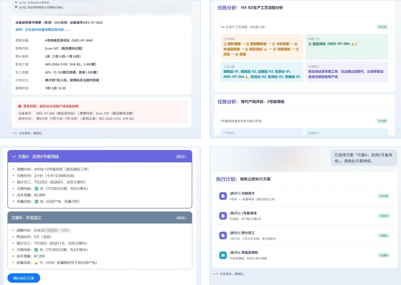Image resolution: width=401 pixels, height=285 pixels.
Task: Click warning triangle beside 方案B 质量风险
Action: coord(36,262)
